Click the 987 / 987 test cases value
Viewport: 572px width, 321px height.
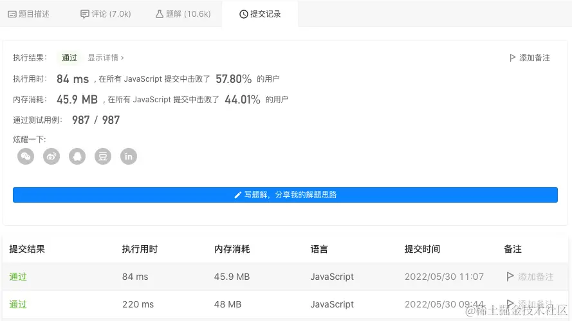96,120
